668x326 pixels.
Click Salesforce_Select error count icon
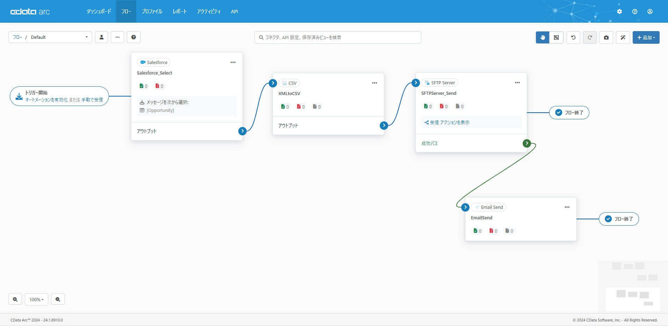click(157, 86)
